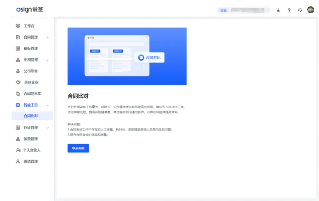Open help via question mark icon
The height and width of the screenshot is (201, 319).
pyautogui.click(x=289, y=10)
